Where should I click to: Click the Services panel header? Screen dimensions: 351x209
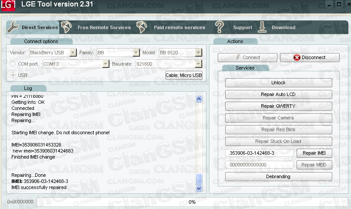(x=245, y=68)
